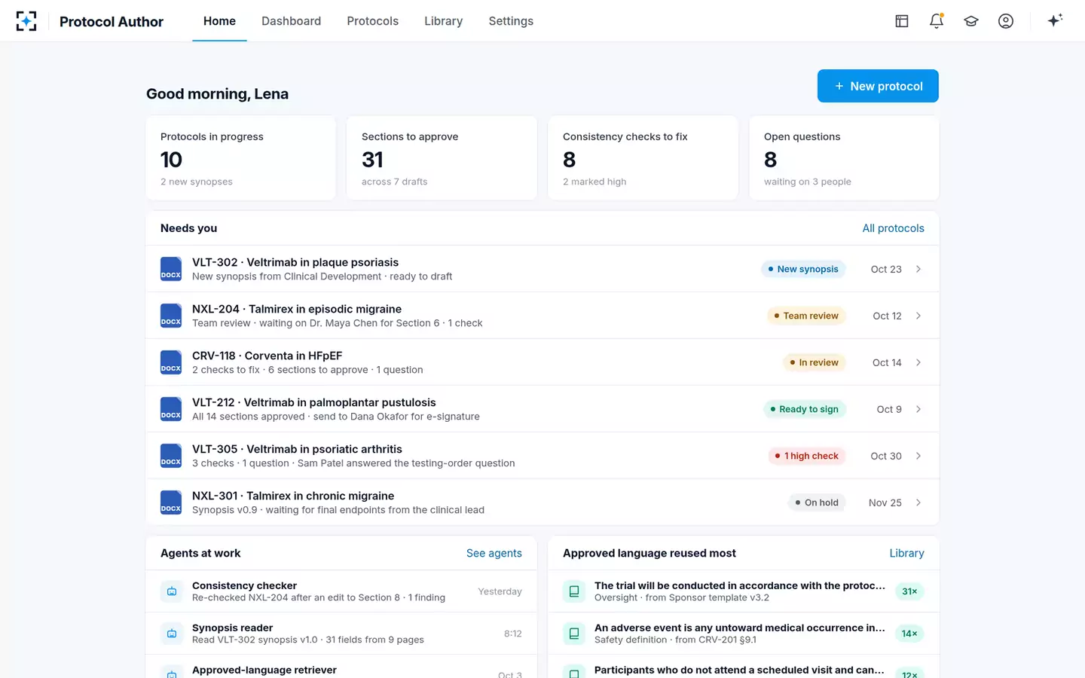Viewport: 1085px width, 678px height.
Task: Click the 'Team review' status badge
Action: (806, 316)
